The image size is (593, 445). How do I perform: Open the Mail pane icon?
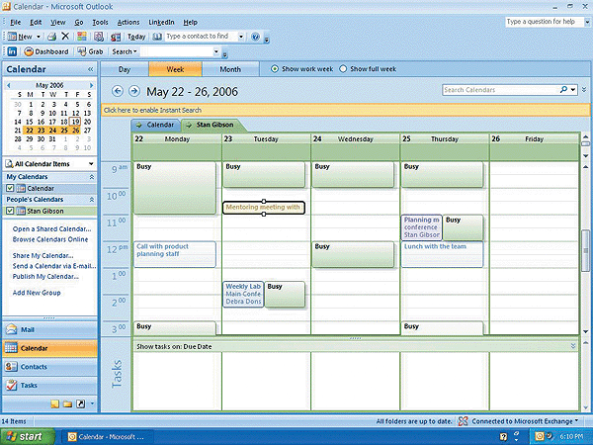pos(11,329)
